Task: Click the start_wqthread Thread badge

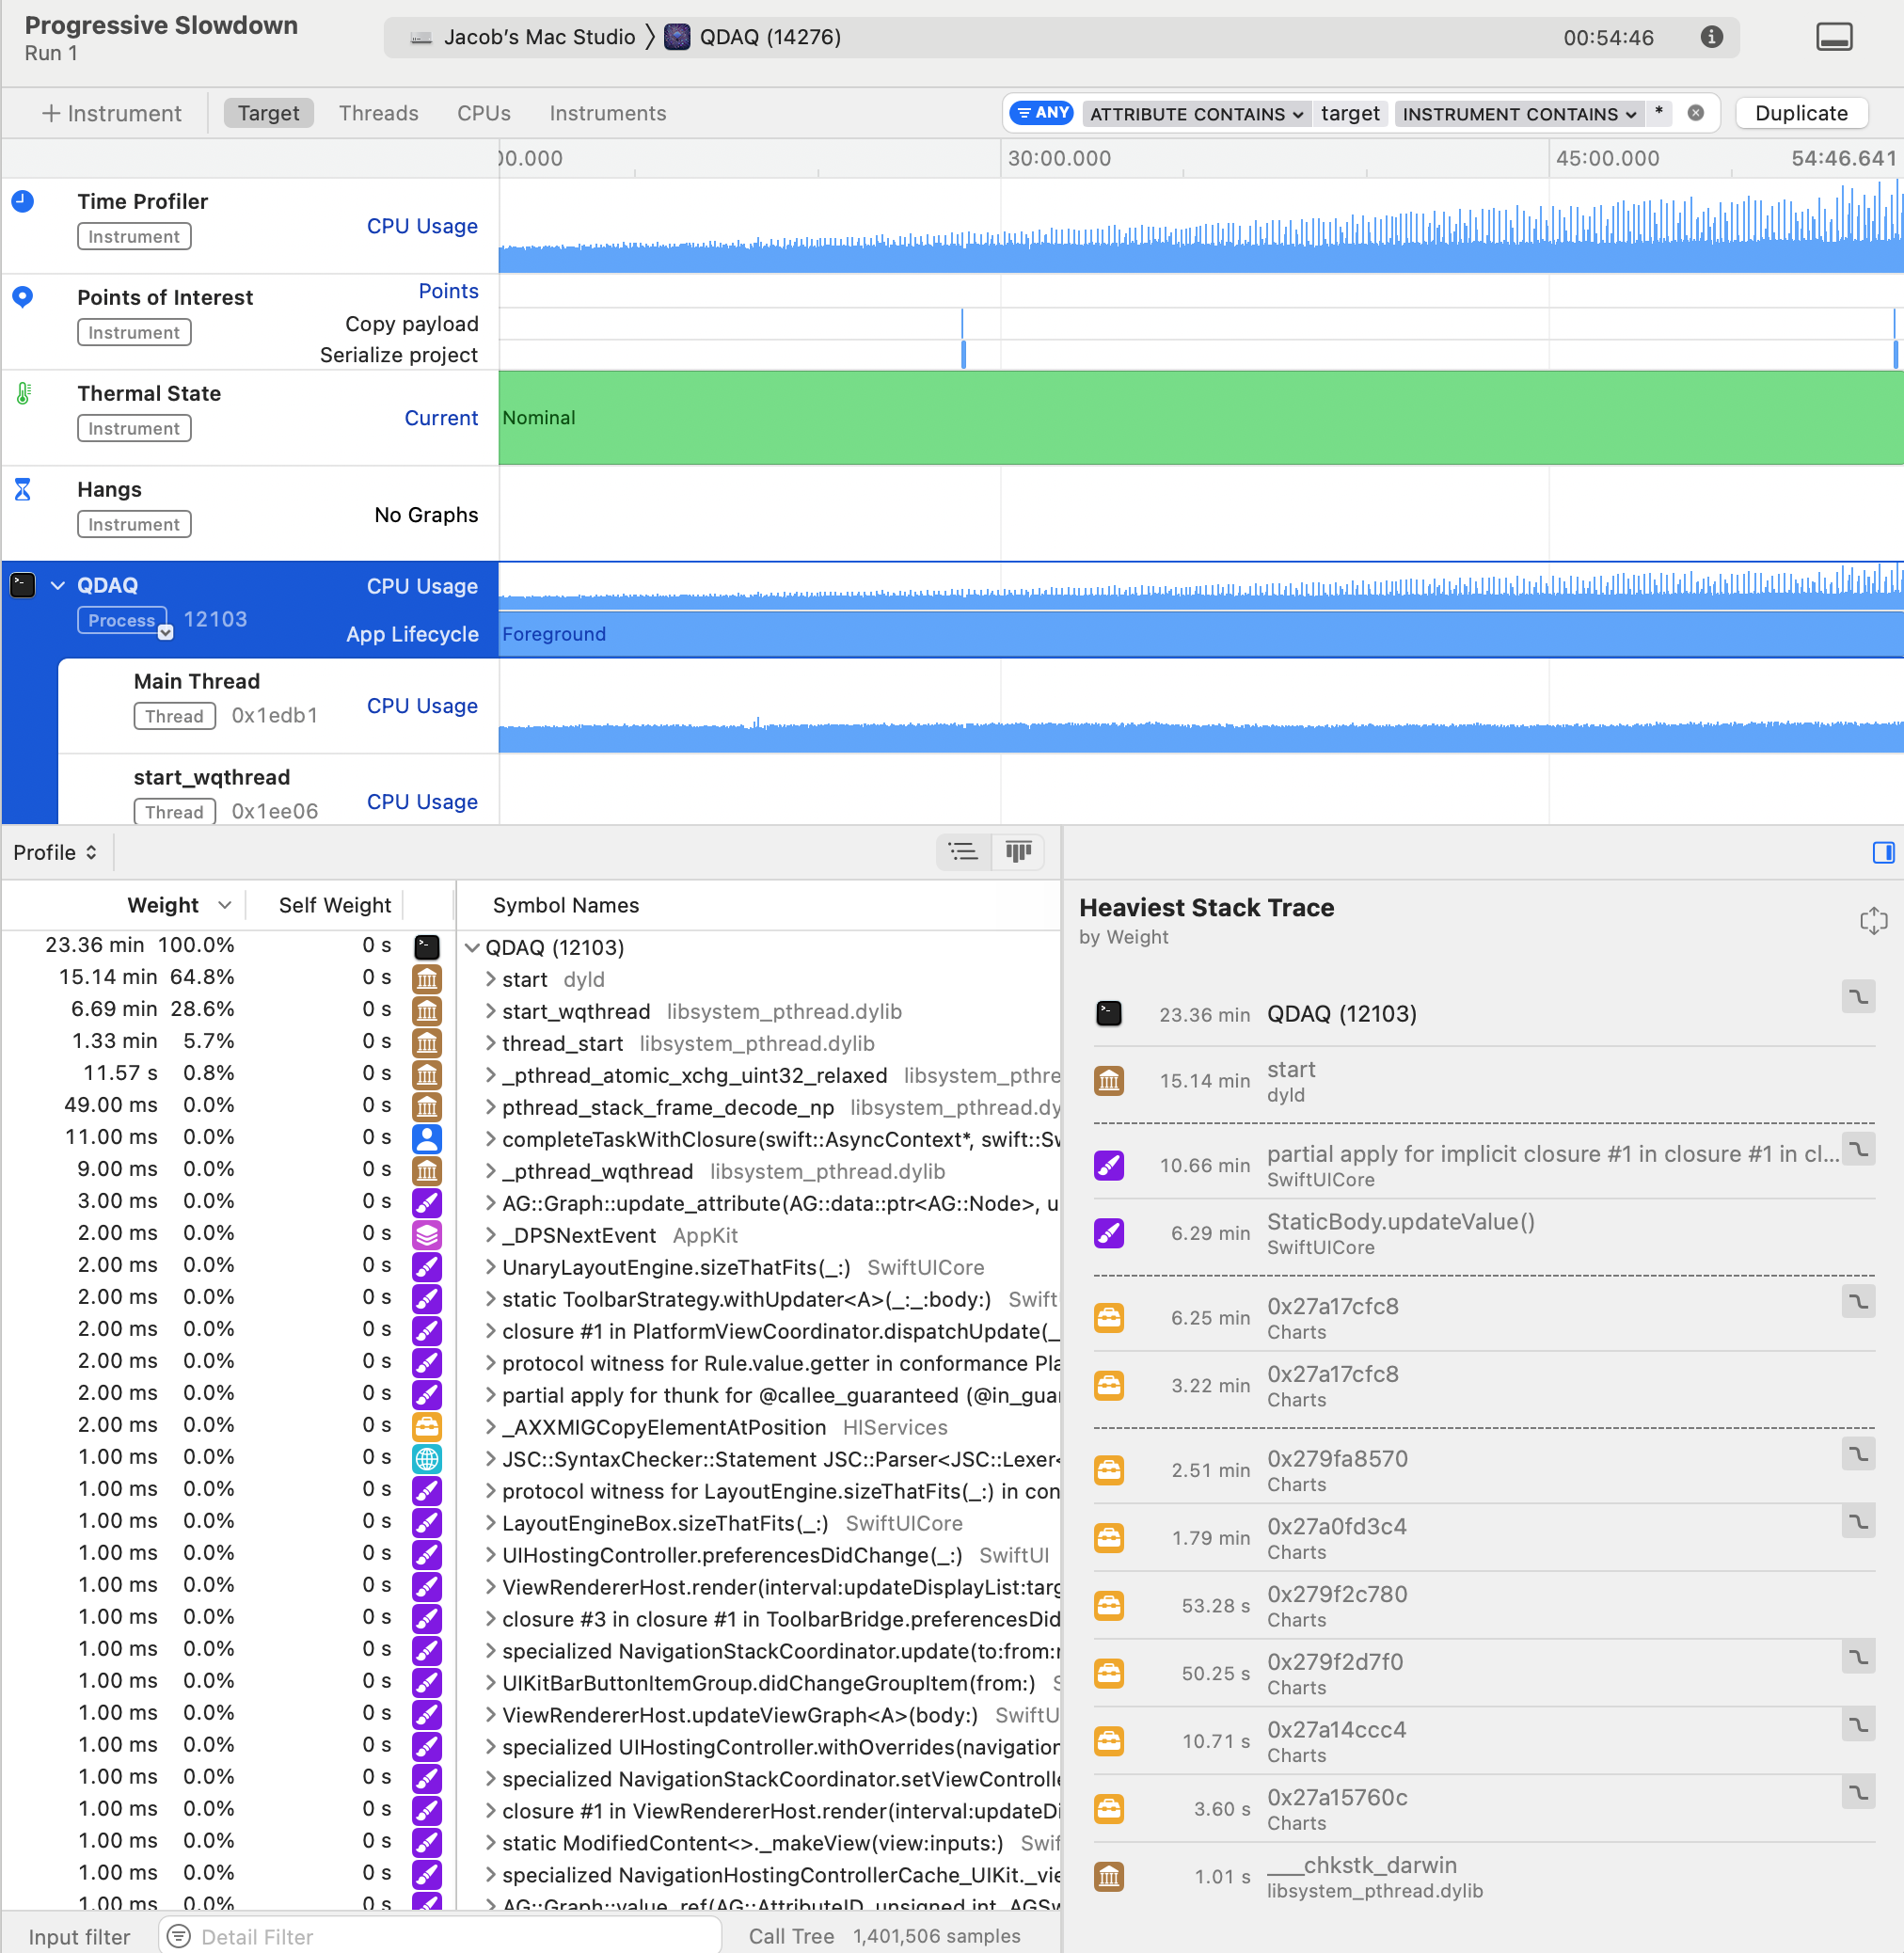Action: click(174, 812)
